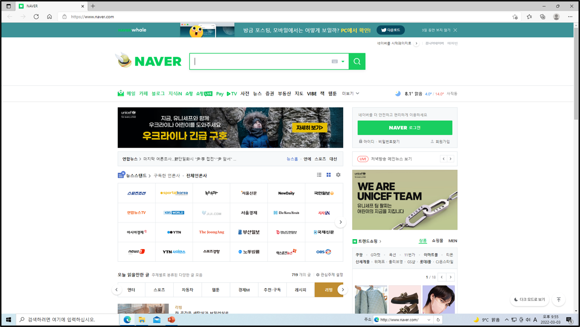Image resolution: width=580 pixels, height=327 pixels.
Task: Open the 뉴스 menu item
Action: point(257,94)
